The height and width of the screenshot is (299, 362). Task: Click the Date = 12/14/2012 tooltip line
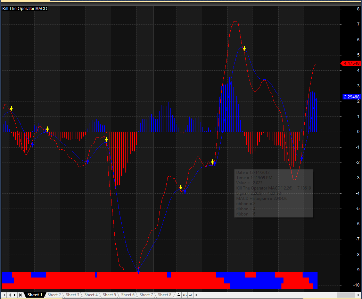pyautogui.click(x=253, y=173)
